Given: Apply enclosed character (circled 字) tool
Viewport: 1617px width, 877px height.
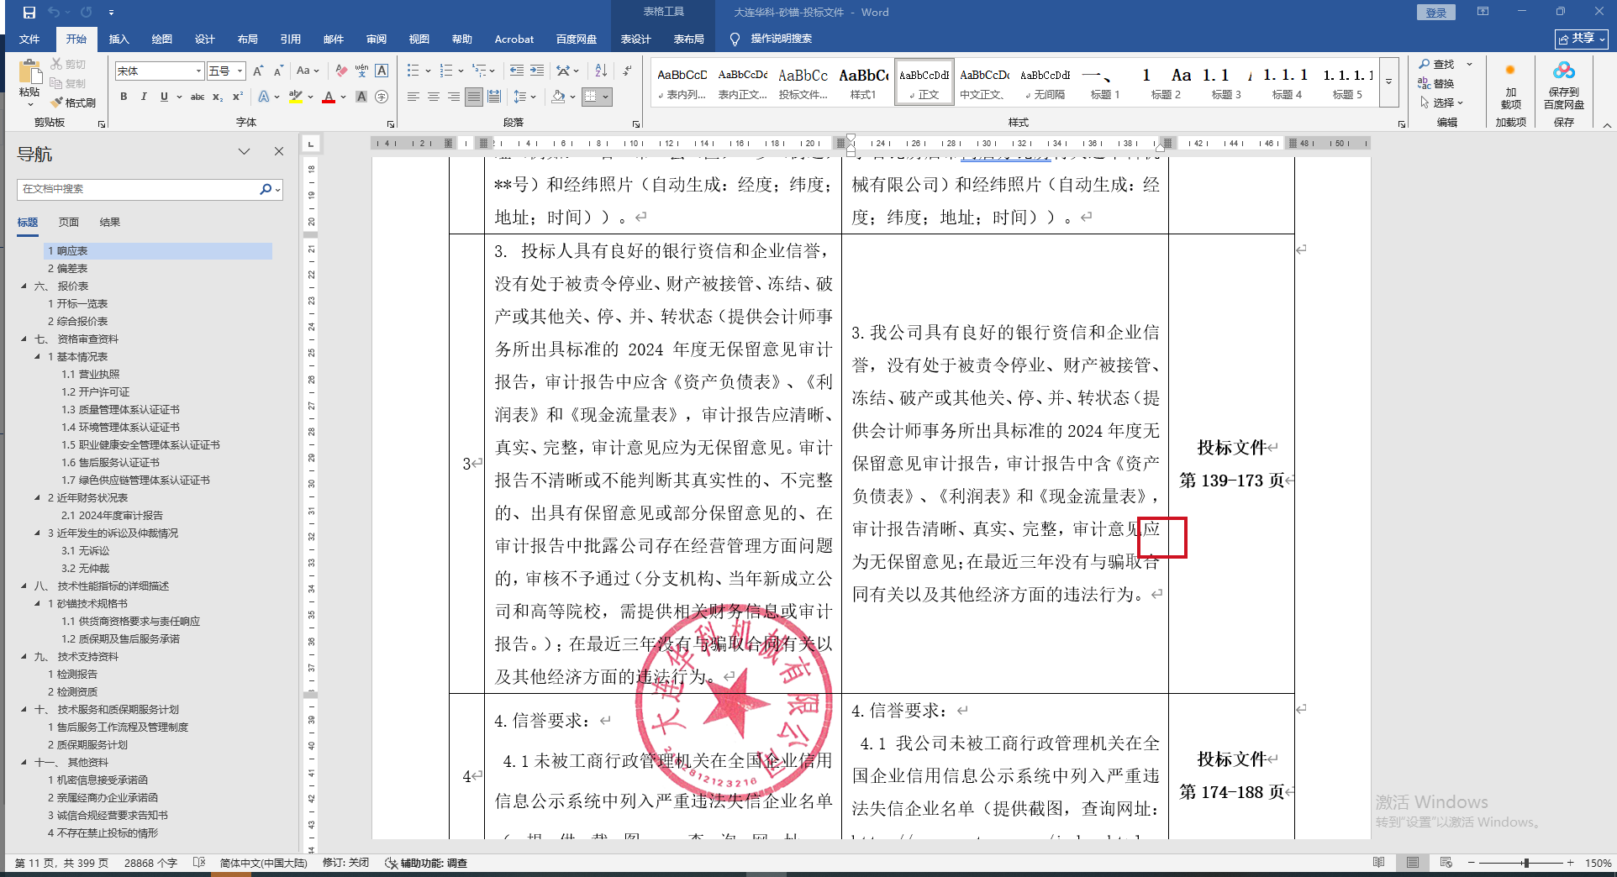Looking at the screenshot, I should (x=382, y=97).
